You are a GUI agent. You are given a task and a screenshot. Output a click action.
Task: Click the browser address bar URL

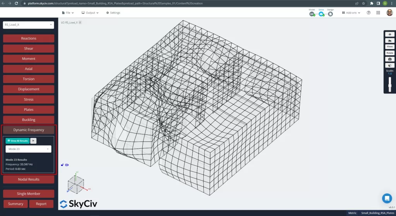coord(115,3)
